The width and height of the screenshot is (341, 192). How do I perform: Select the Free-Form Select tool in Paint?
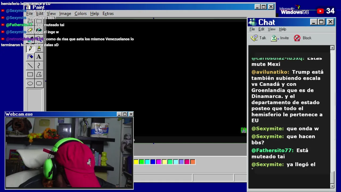coord(30,21)
